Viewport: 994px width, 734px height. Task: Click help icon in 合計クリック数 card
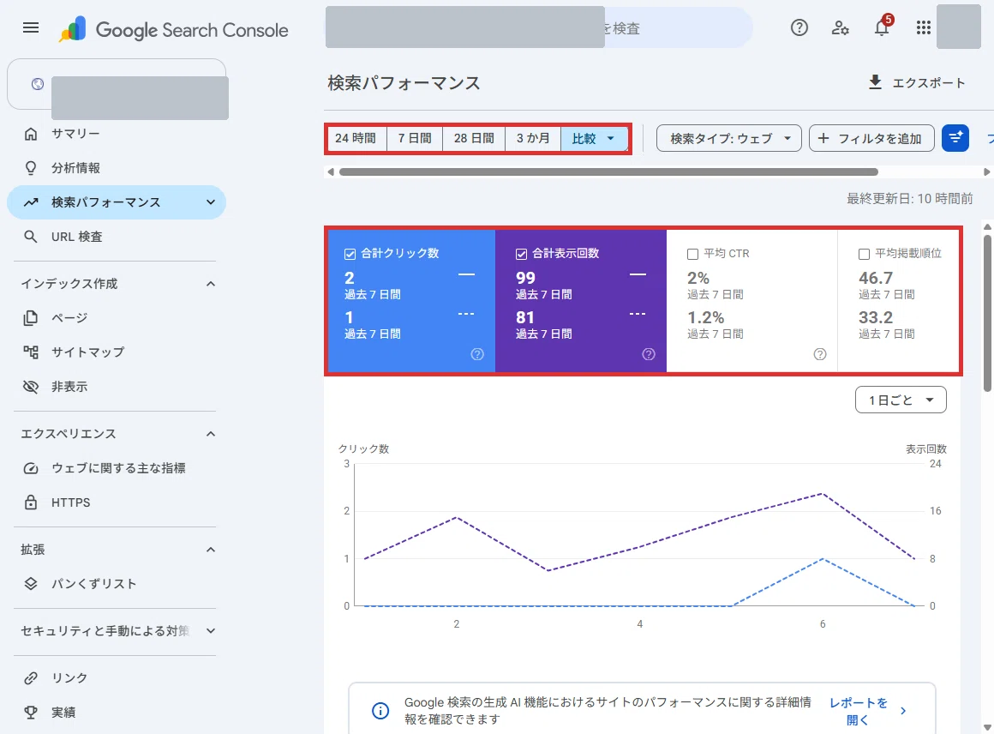tap(477, 354)
